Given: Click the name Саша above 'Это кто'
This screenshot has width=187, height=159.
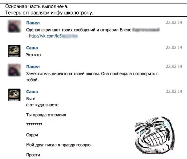Looking at the screenshot, I should [x=32, y=48].
